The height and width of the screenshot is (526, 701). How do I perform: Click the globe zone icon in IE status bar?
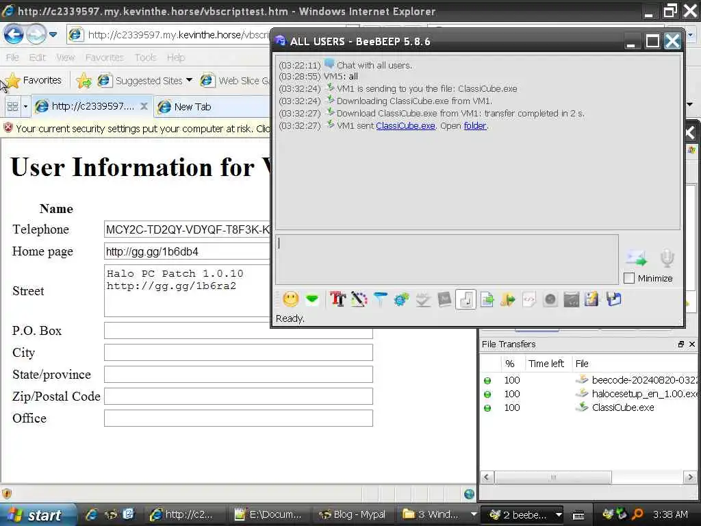click(x=469, y=494)
